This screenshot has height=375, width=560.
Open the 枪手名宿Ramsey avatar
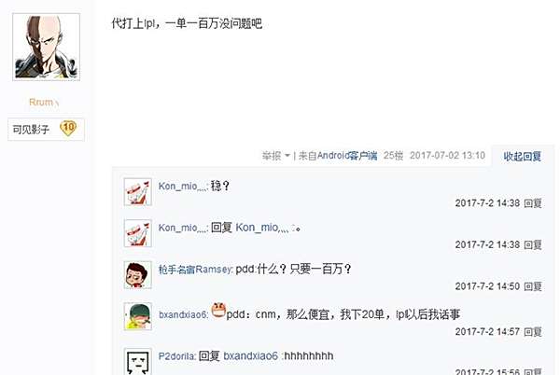(138, 275)
